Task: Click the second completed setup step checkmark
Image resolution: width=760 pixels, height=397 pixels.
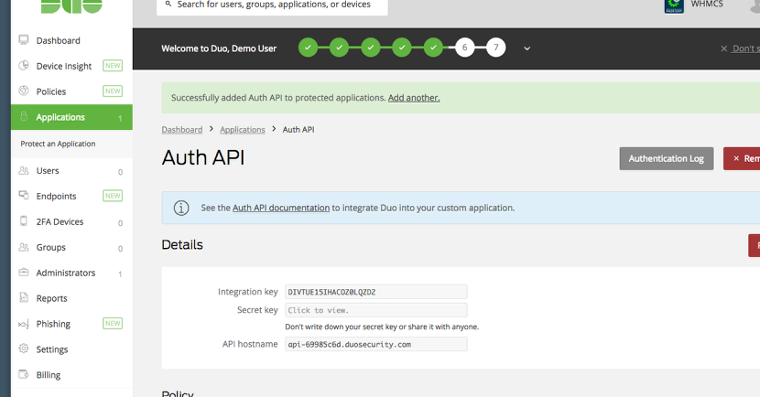Action: (340, 48)
